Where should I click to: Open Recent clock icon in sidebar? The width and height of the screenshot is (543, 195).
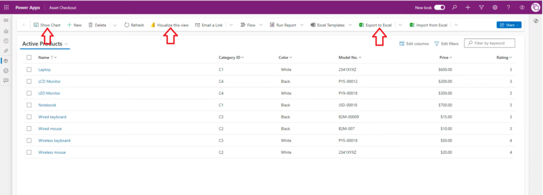tap(6, 41)
